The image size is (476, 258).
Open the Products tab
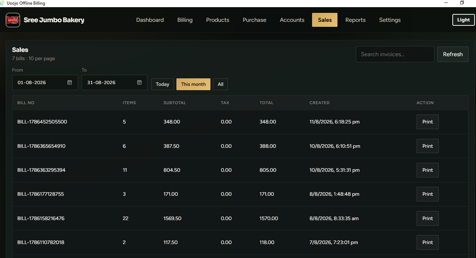(x=218, y=20)
